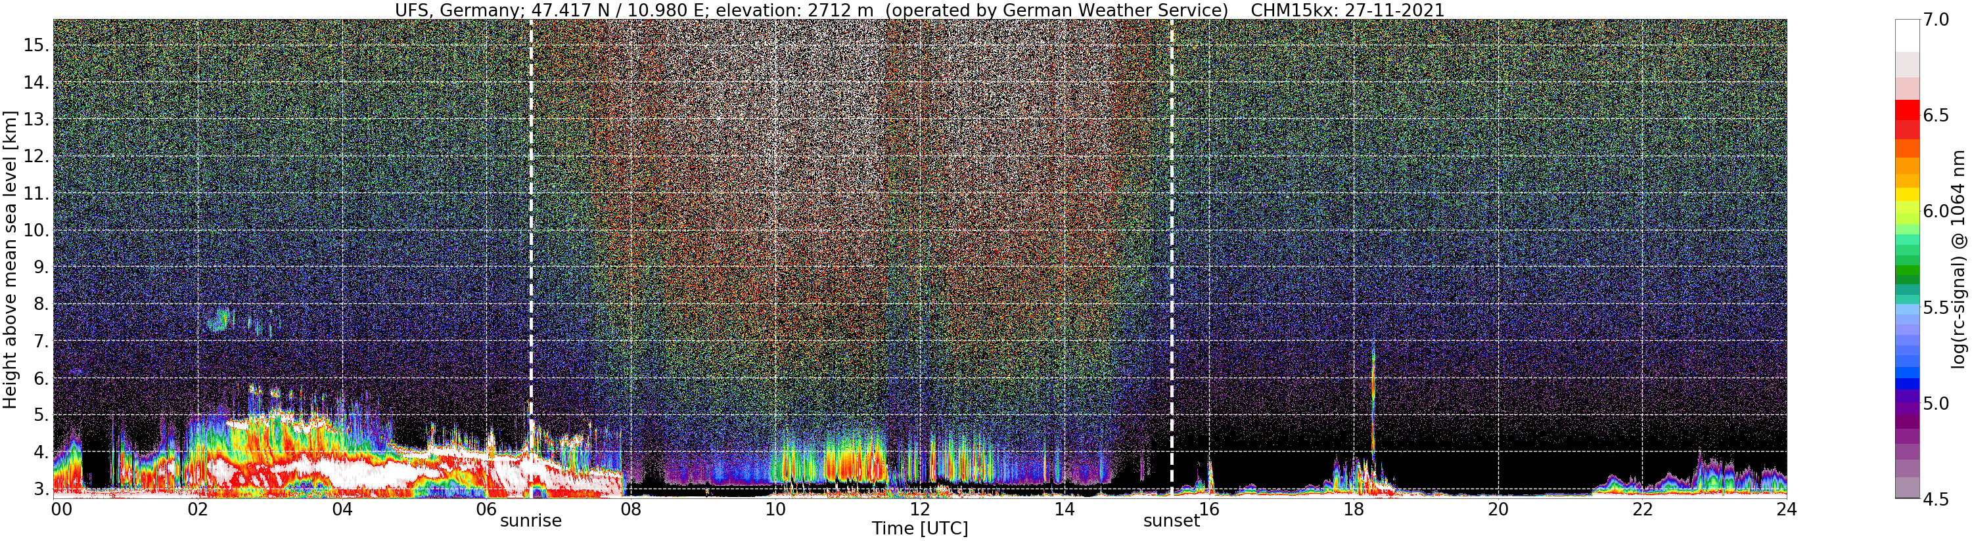Click the '16' time tick label
1972x541 pixels.
click(1209, 509)
